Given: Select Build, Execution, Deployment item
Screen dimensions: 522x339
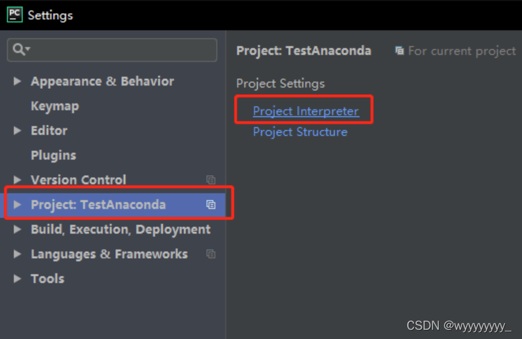Looking at the screenshot, I should 121,230.
